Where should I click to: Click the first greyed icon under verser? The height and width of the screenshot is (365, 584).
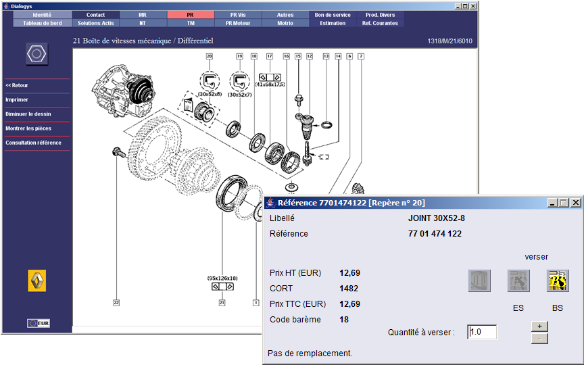[x=479, y=281]
